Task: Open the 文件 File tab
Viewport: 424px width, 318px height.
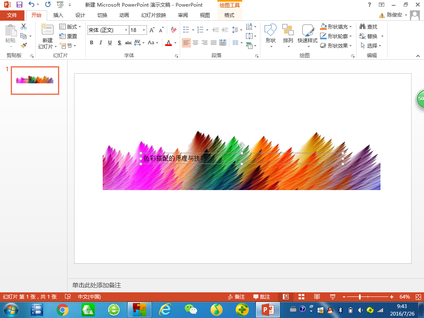Action: click(12, 15)
